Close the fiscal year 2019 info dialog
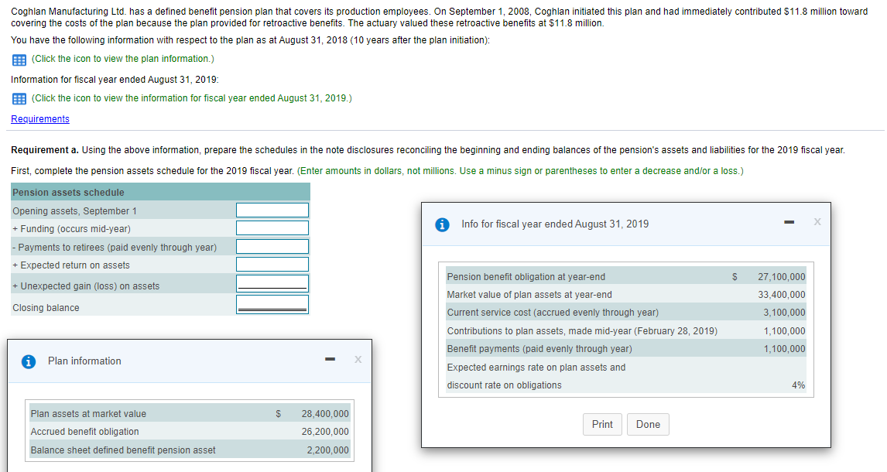887x472 pixels. coord(817,221)
